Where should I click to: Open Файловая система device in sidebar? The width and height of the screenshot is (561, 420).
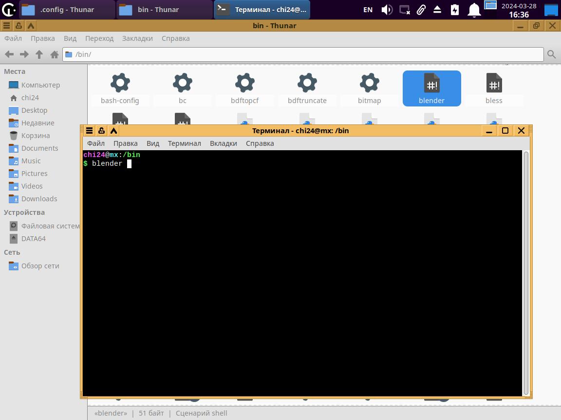[x=43, y=226]
